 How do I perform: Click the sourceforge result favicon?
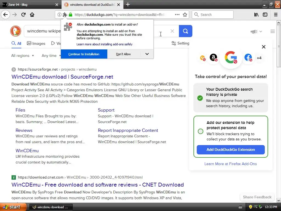tap(14, 70)
